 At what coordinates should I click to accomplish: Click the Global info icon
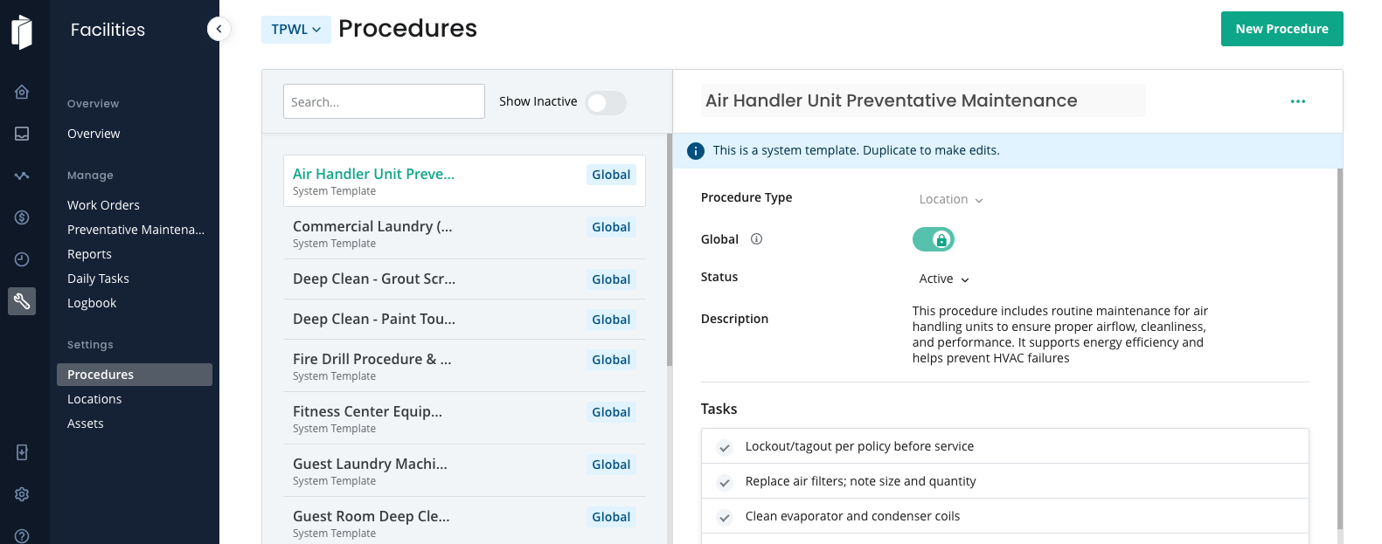757,239
